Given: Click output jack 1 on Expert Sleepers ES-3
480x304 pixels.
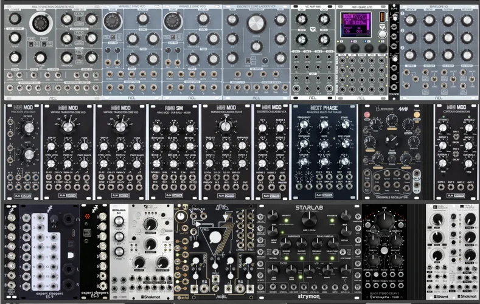Looking at the screenshot, I should [x=103, y=217].
